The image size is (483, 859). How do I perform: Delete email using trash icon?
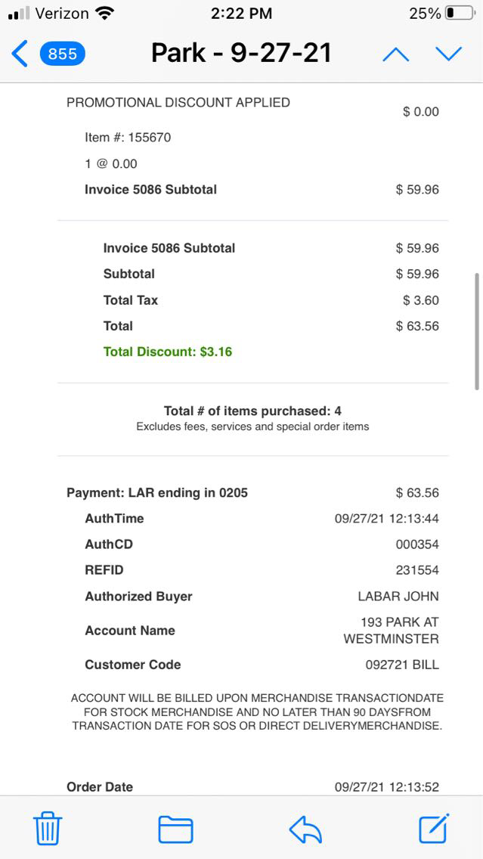[48, 830]
